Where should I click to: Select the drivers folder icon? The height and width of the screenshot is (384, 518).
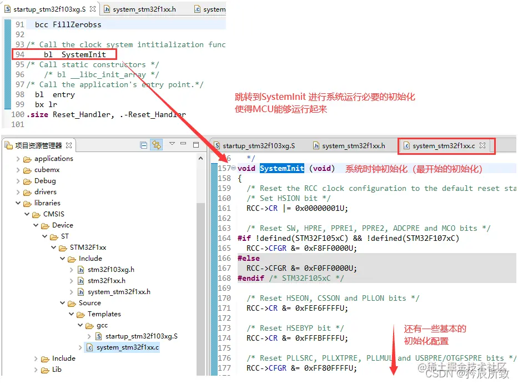pyautogui.click(x=27, y=193)
